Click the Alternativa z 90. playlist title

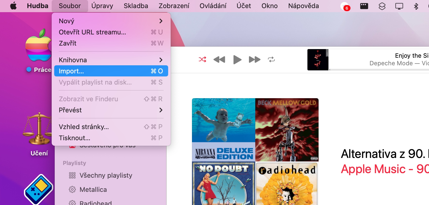click(x=385, y=154)
